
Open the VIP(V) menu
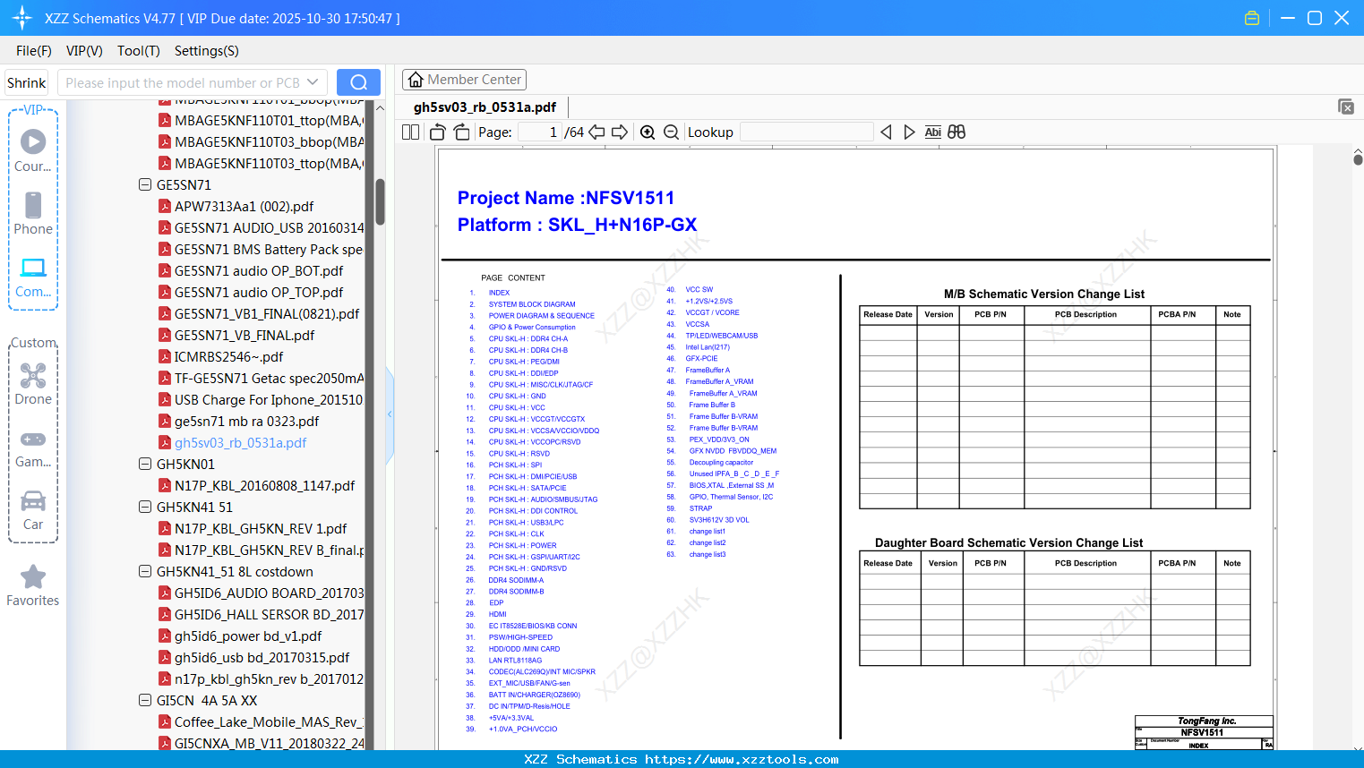84,51
